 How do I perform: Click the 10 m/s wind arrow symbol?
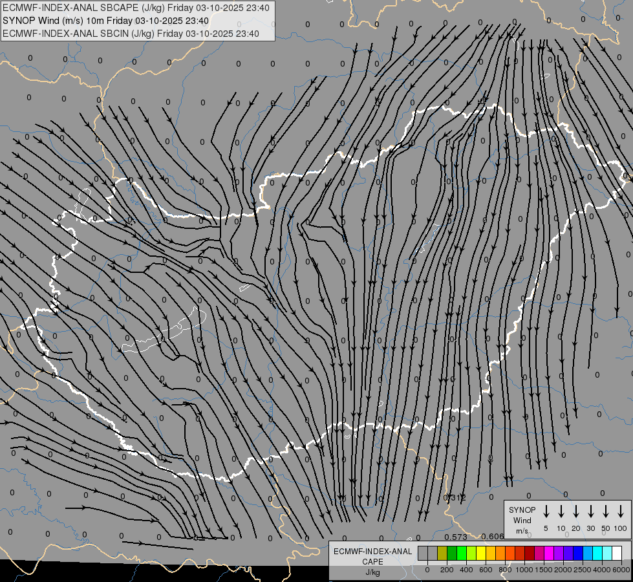pos(561,512)
